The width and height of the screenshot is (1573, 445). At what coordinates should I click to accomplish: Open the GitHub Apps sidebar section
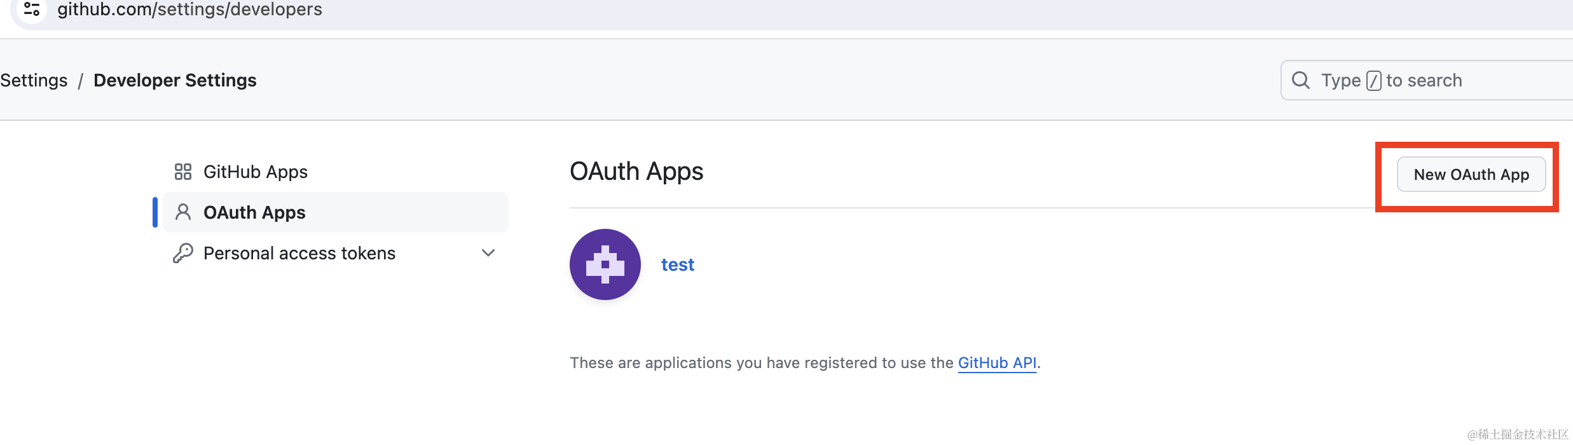click(256, 172)
